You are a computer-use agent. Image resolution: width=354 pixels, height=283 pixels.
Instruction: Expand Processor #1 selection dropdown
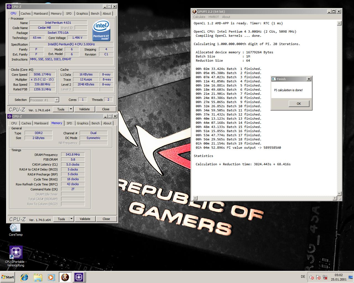(57, 100)
